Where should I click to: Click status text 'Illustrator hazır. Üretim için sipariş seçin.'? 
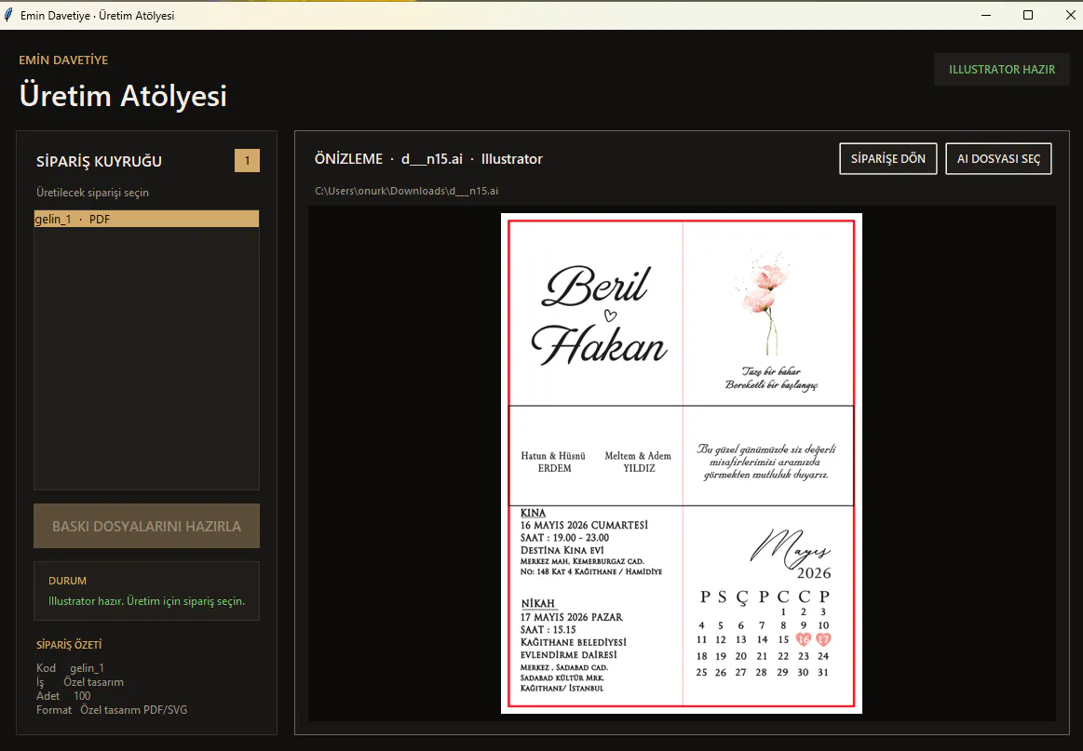coord(146,601)
